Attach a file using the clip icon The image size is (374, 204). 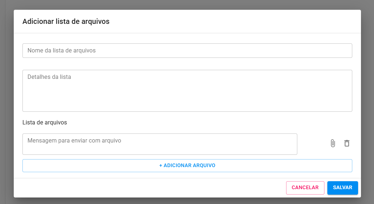tap(333, 144)
